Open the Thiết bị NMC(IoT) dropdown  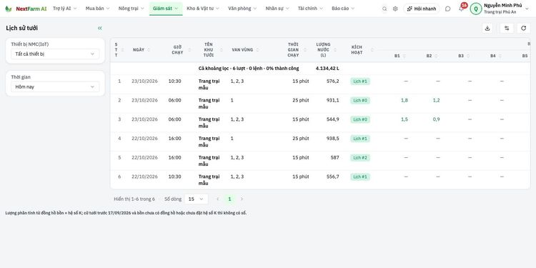[x=55, y=54]
